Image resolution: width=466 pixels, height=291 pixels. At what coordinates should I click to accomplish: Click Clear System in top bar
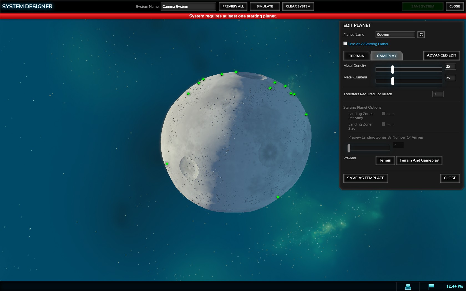298,6
